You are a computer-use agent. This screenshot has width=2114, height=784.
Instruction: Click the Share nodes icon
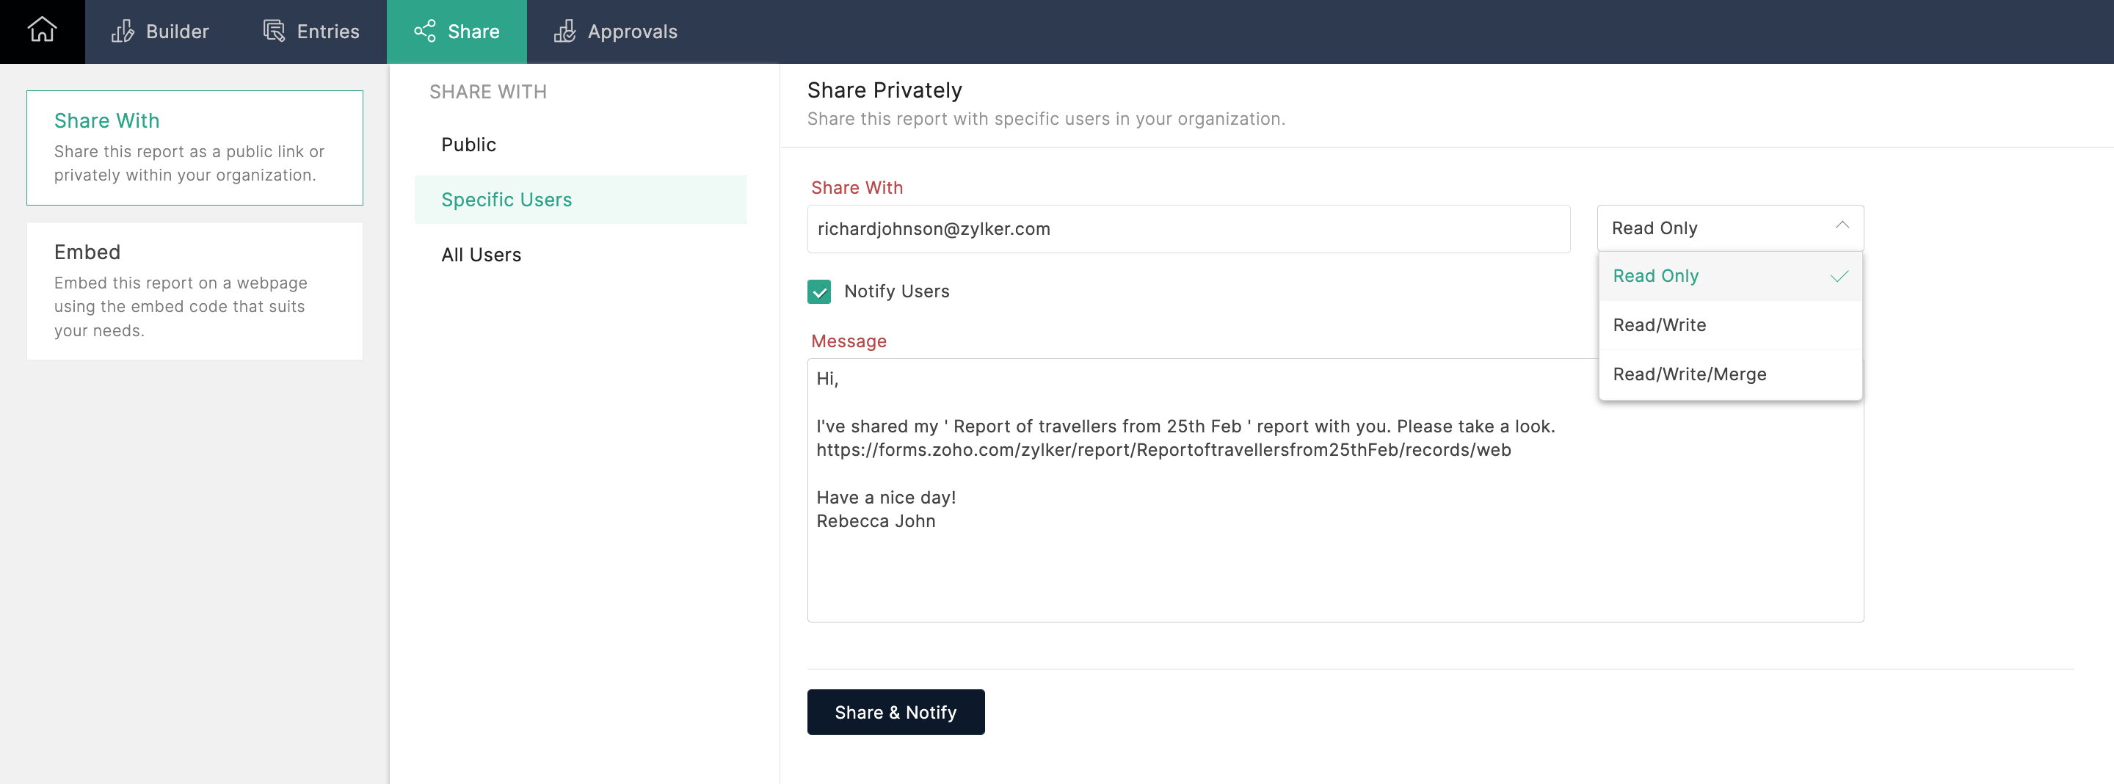click(424, 31)
